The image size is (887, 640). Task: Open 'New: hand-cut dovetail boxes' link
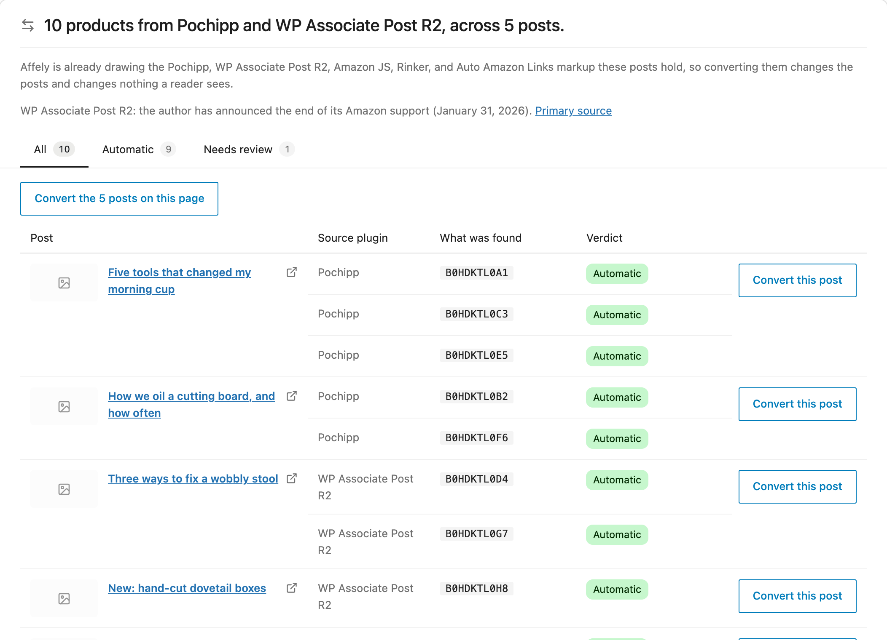point(187,588)
